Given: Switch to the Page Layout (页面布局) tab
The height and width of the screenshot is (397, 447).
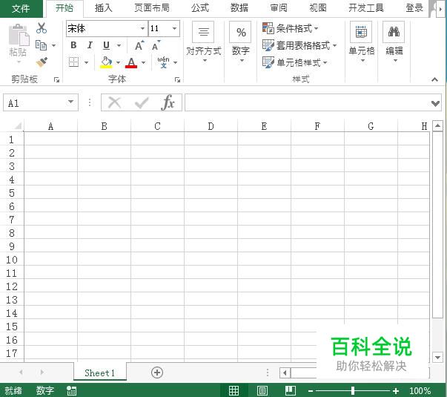Looking at the screenshot, I should (x=152, y=8).
